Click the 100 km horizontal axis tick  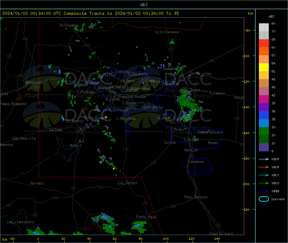coord(166,239)
